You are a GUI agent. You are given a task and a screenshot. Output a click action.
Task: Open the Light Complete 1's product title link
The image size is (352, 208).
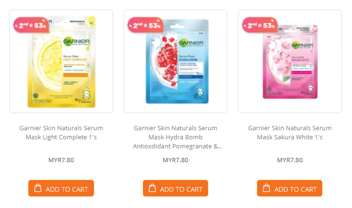[x=61, y=133]
